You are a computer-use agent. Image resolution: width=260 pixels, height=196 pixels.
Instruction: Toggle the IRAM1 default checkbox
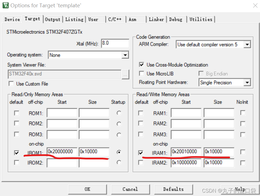141,153
